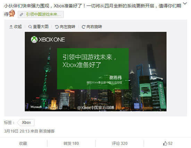Click the clockwise rotate arrow icon
Viewport: 191px width, 148px height.
click(83, 27)
